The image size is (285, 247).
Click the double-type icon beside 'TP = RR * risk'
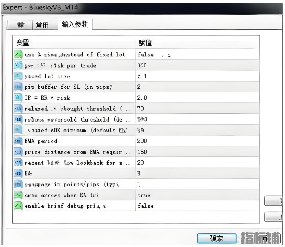[18, 98]
